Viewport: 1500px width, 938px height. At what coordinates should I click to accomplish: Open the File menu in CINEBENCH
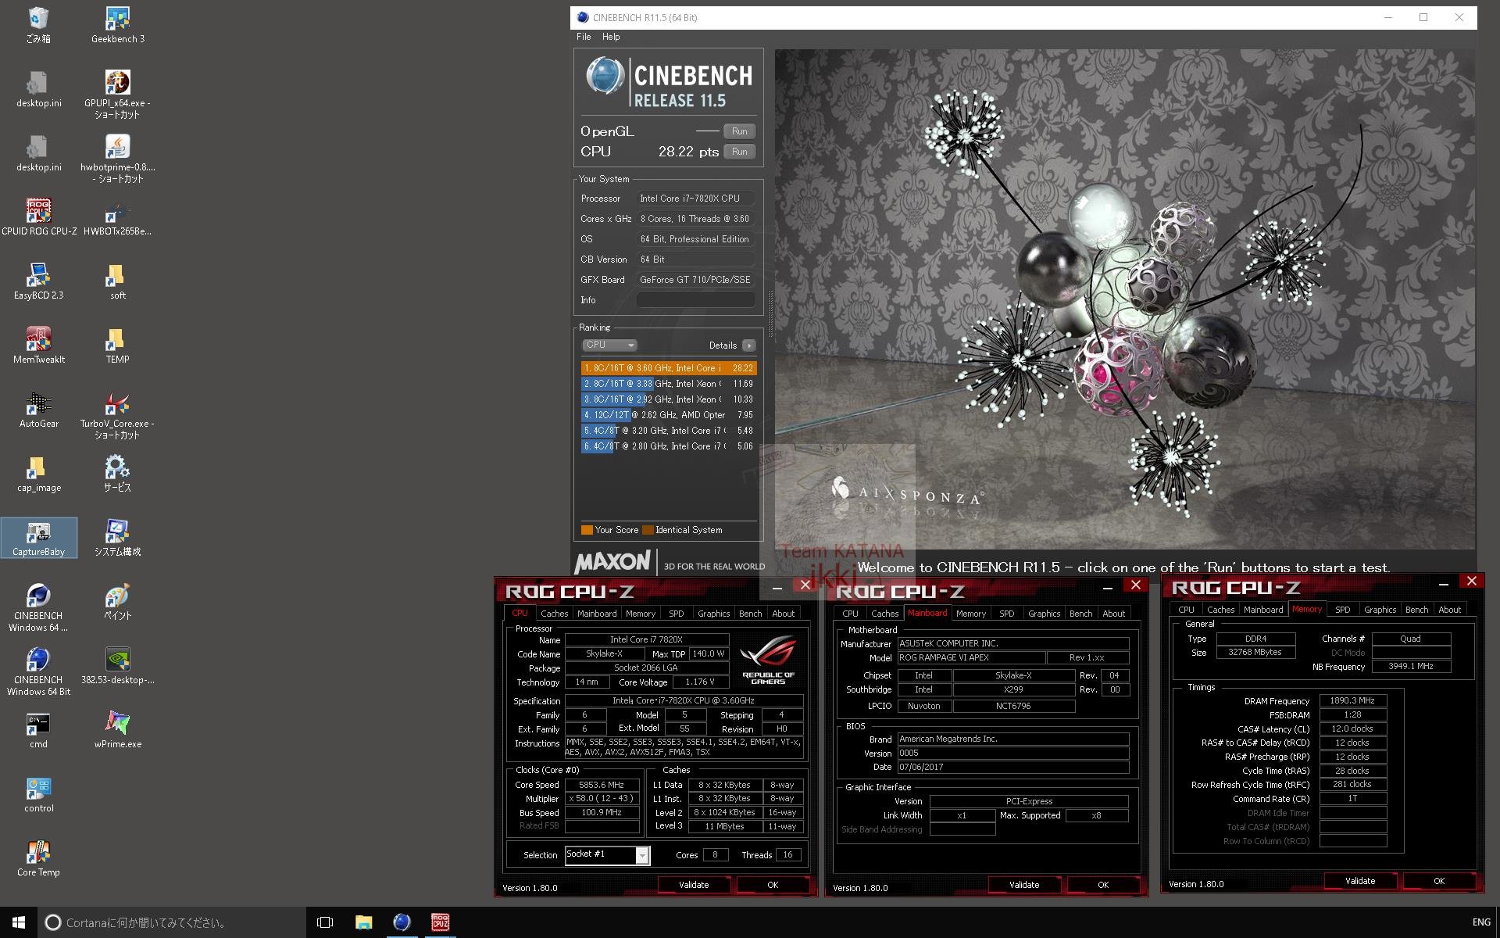tap(584, 37)
